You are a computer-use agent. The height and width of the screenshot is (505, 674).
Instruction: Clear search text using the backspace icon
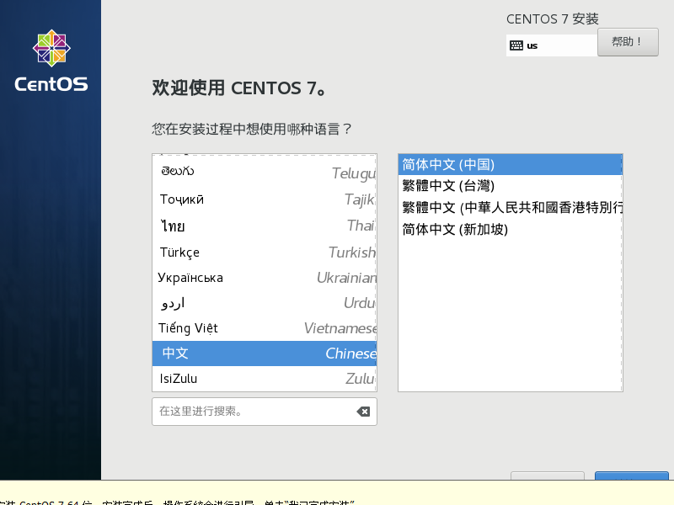[x=361, y=412]
